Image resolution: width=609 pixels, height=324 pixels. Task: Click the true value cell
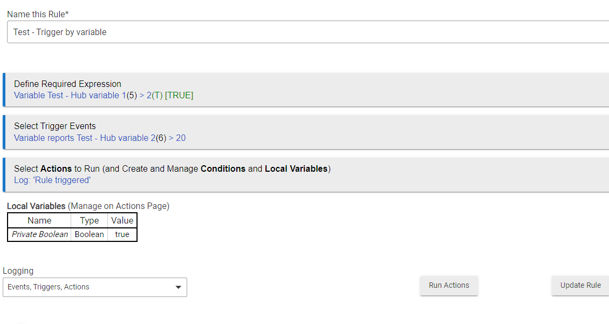pos(122,234)
